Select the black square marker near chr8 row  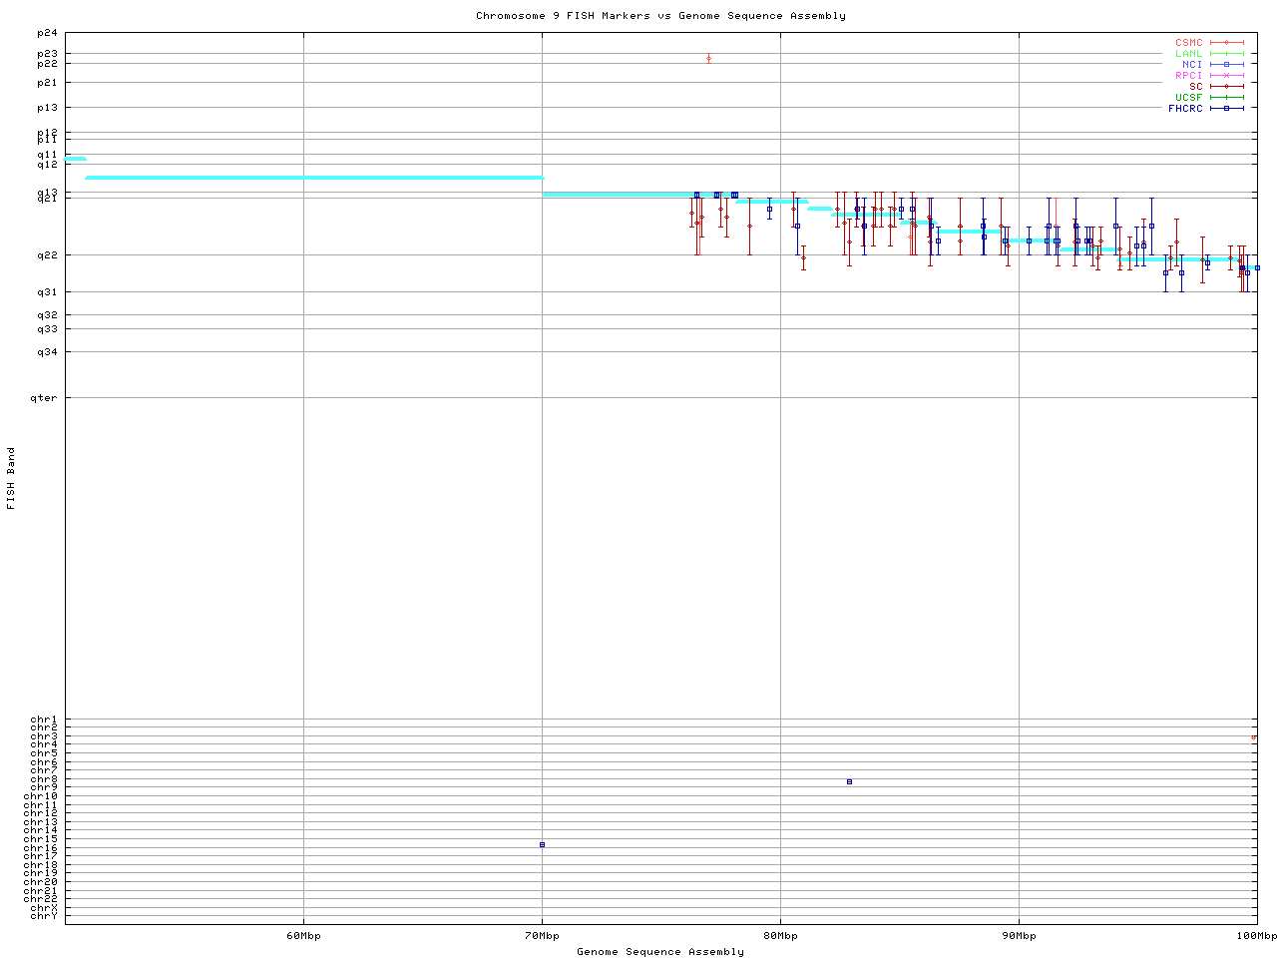(x=849, y=781)
